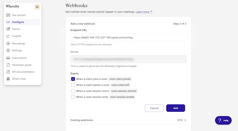238x131 pixels.
Task: Click the Recordings circle icon
Action: (8, 43)
